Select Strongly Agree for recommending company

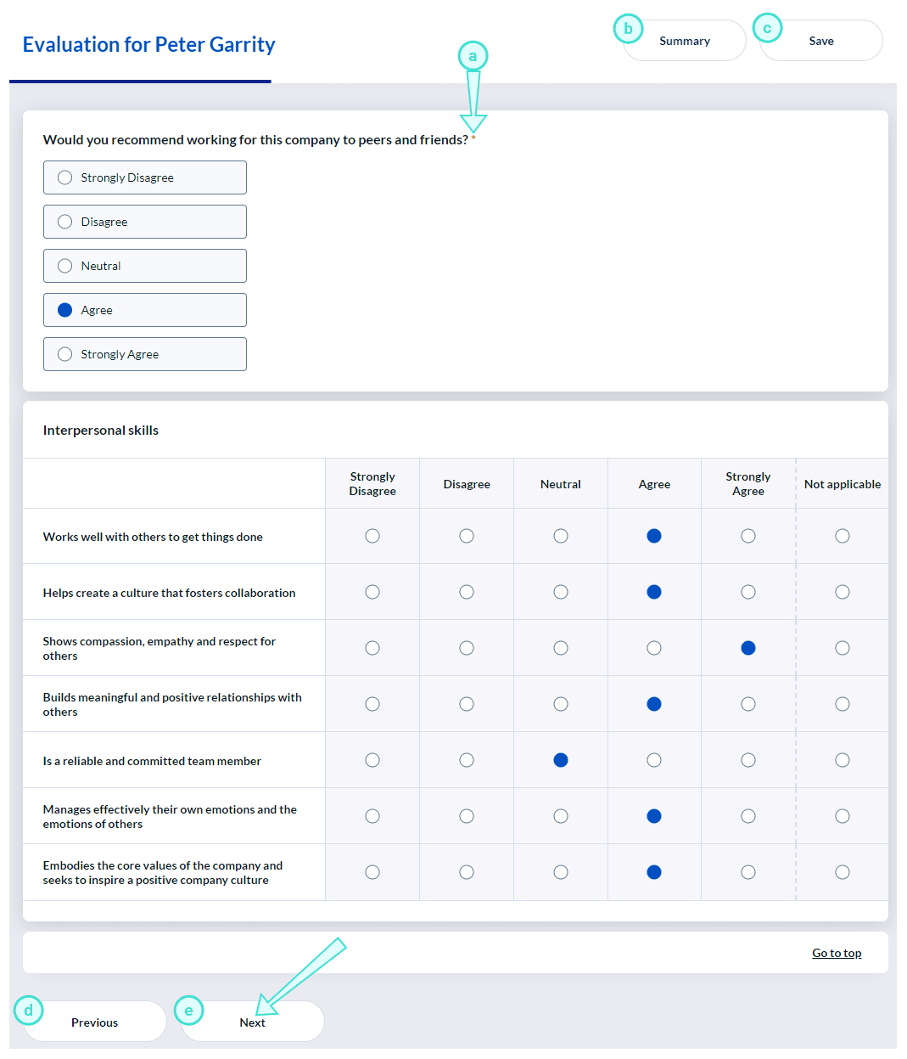[65, 354]
